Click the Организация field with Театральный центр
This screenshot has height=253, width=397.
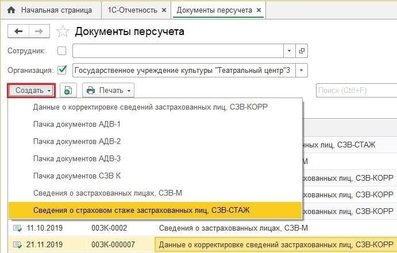click(x=184, y=70)
